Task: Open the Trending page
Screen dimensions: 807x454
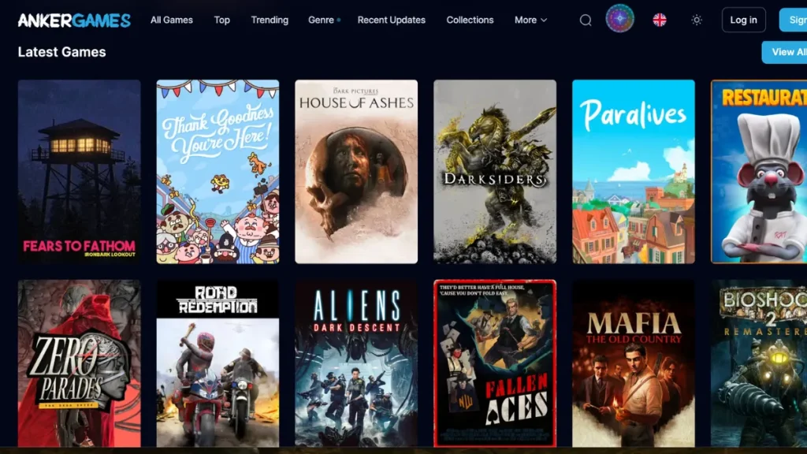Action: coord(270,20)
